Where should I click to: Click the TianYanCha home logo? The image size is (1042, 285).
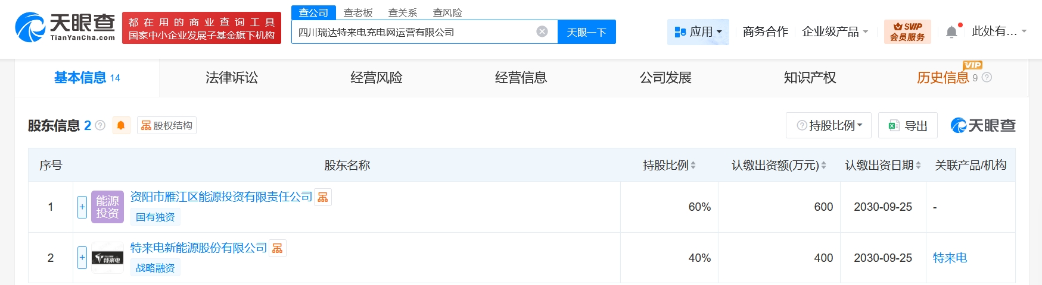pos(65,27)
